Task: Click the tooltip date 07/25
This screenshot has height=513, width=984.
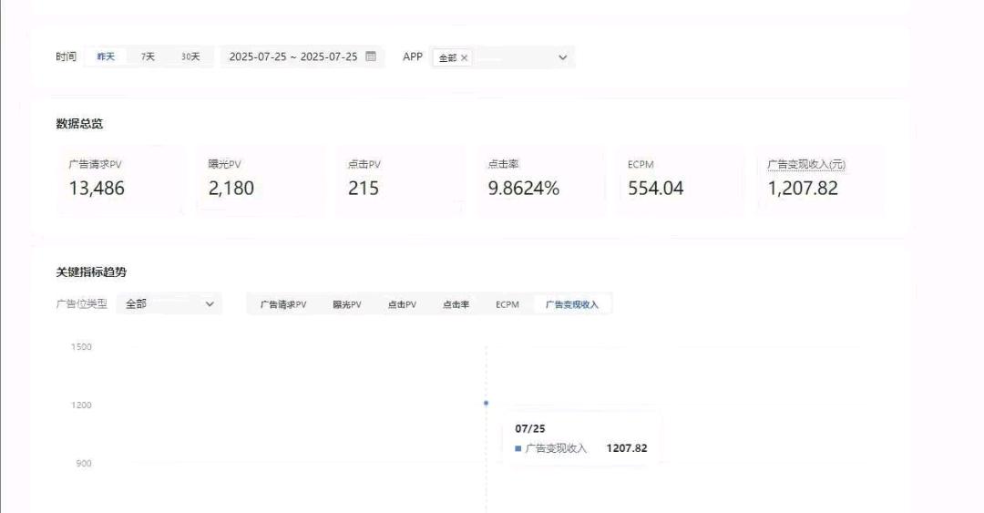Action: click(529, 429)
